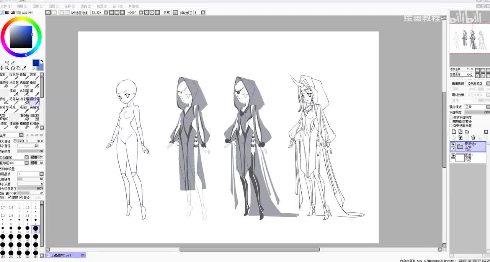The height and width of the screenshot is (262, 490).
Task: Create a new linework layer
Action: point(461,132)
